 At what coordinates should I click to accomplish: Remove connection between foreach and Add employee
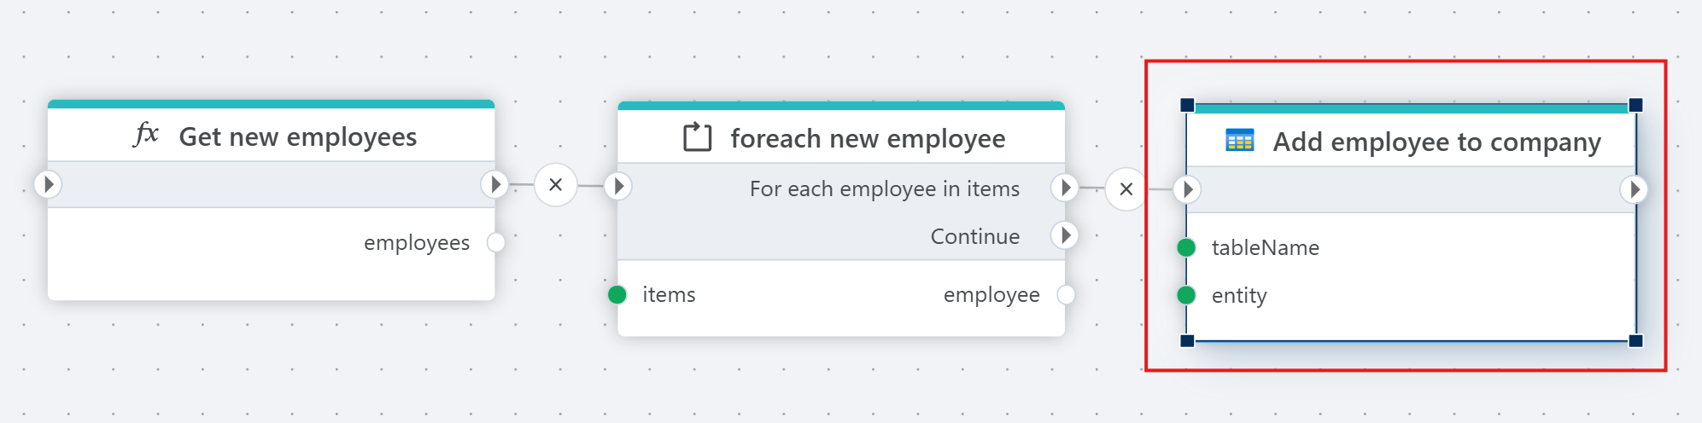1126,189
